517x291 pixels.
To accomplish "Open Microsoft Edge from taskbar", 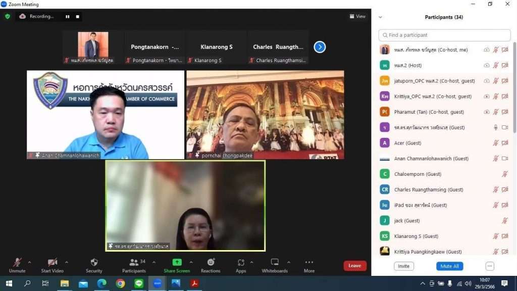I will [102, 283].
